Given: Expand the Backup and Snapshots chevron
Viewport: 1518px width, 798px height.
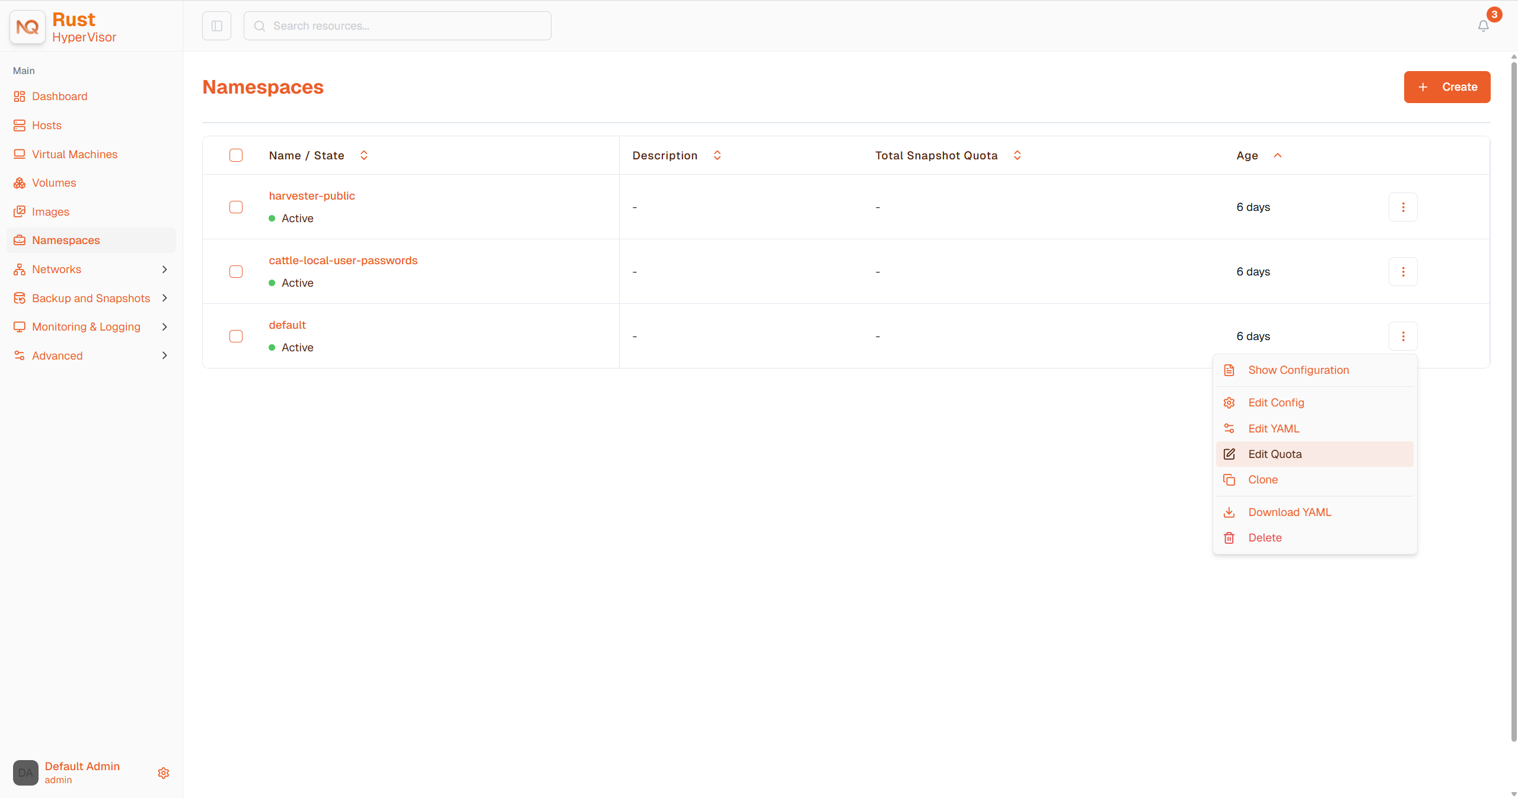Looking at the screenshot, I should [x=165, y=298].
